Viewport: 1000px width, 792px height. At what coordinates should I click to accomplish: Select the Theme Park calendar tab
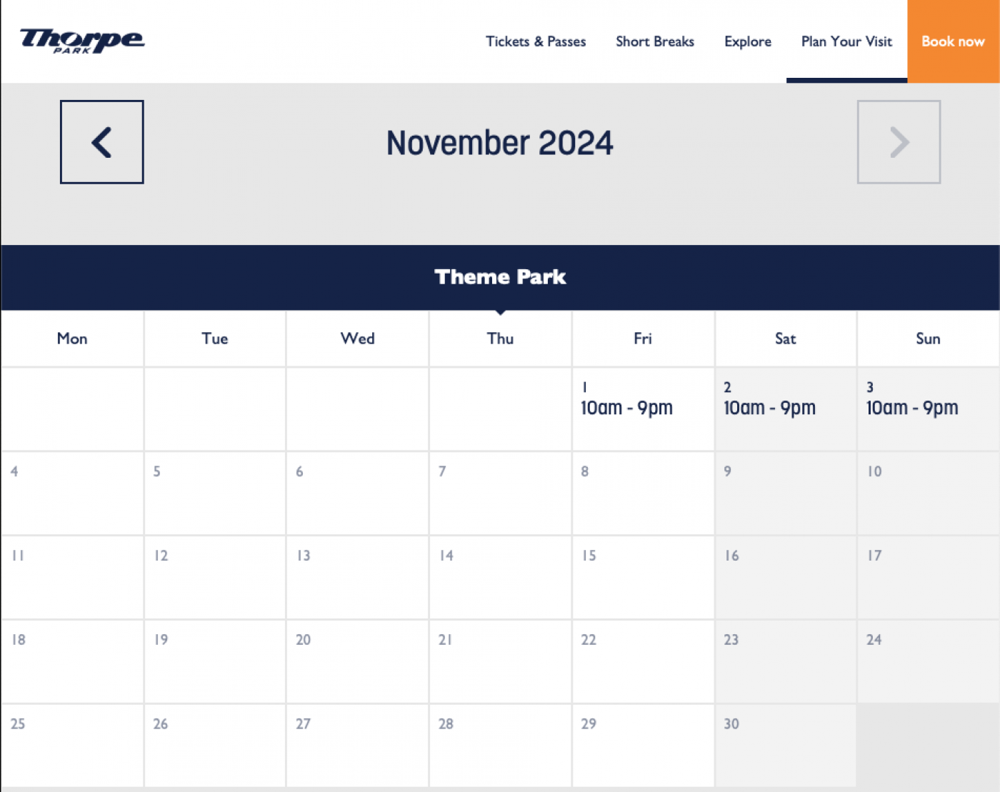tap(500, 277)
